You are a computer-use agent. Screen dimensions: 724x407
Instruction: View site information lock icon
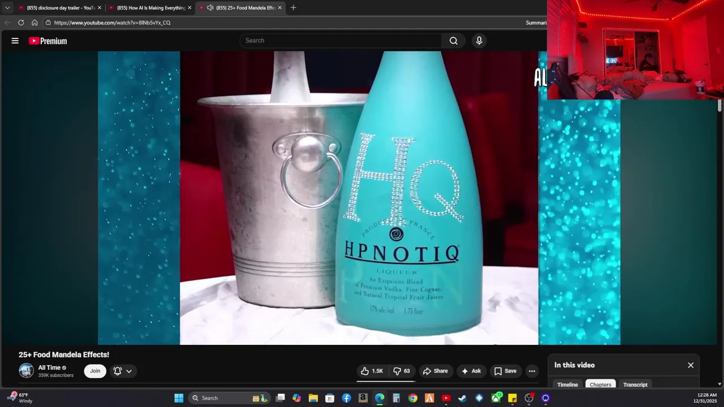pos(48,23)
